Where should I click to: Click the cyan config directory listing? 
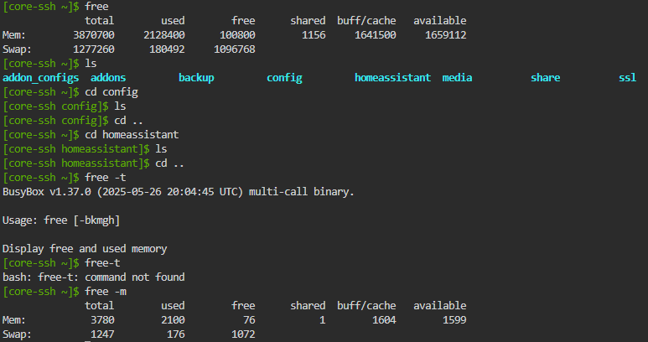pyautogui.click(x=284, y=77)
